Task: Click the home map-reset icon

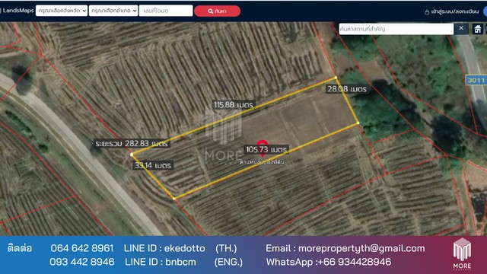Action: (x=477, y=29)
